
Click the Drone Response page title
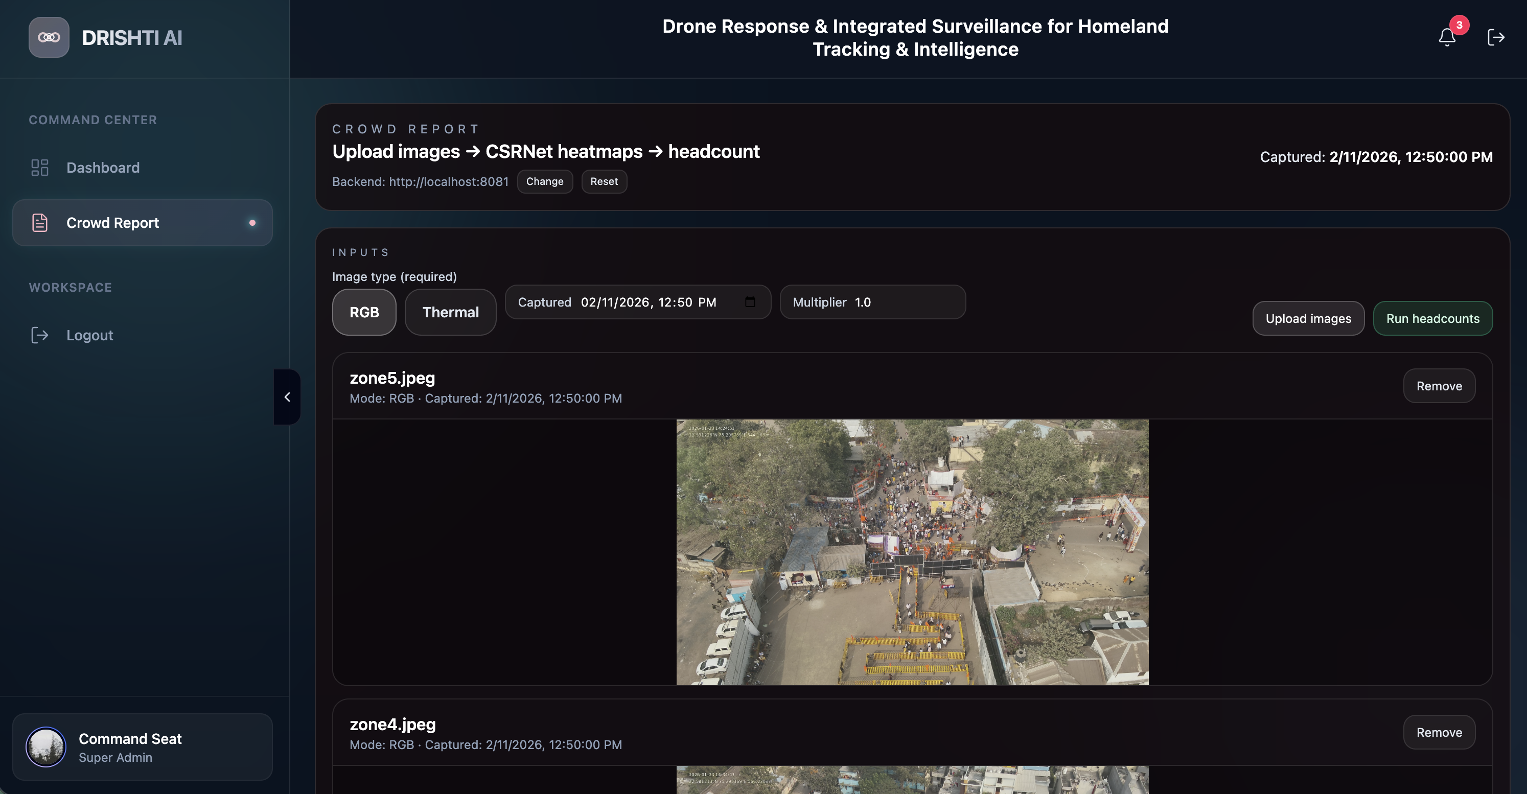915,37
